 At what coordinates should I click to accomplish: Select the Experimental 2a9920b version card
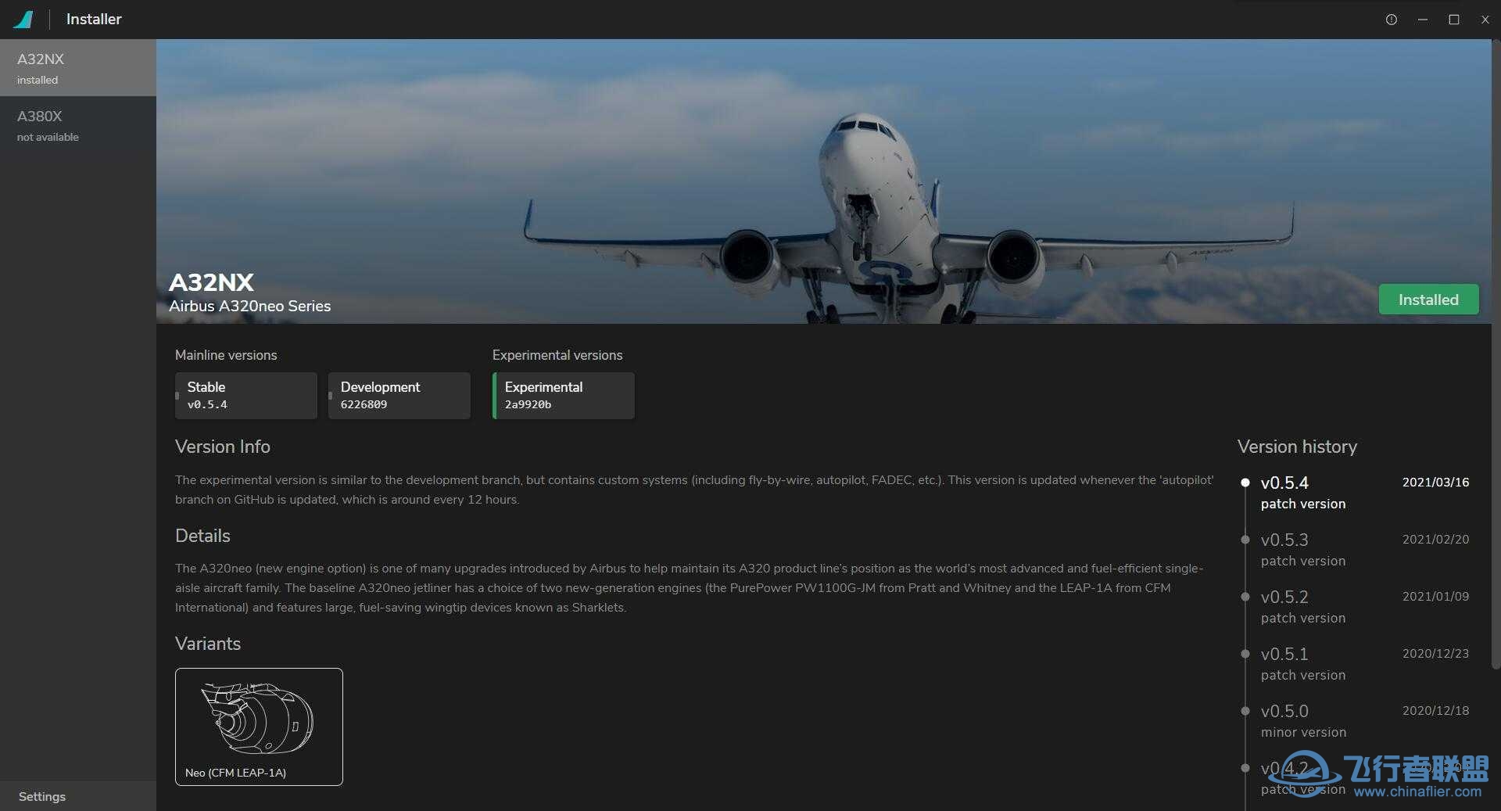[x=562, y=396]
